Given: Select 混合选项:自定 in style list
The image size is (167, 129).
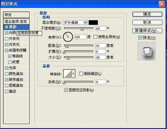Looking at the screenshot, I should click(x=15, y=21).
